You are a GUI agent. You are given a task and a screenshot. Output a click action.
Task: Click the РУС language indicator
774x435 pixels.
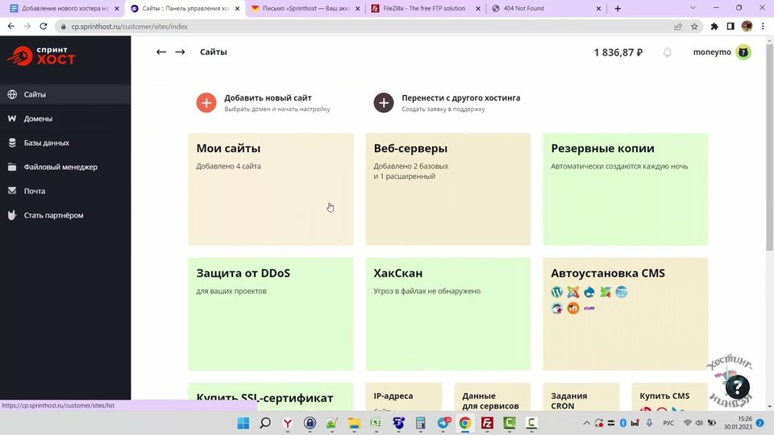[668, 423]
